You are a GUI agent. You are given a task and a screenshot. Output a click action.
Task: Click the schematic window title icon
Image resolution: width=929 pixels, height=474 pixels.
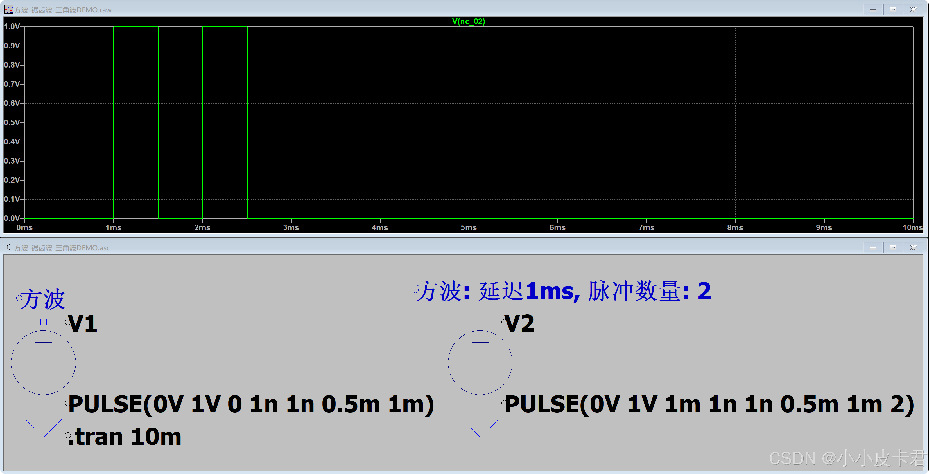[7, 247]
